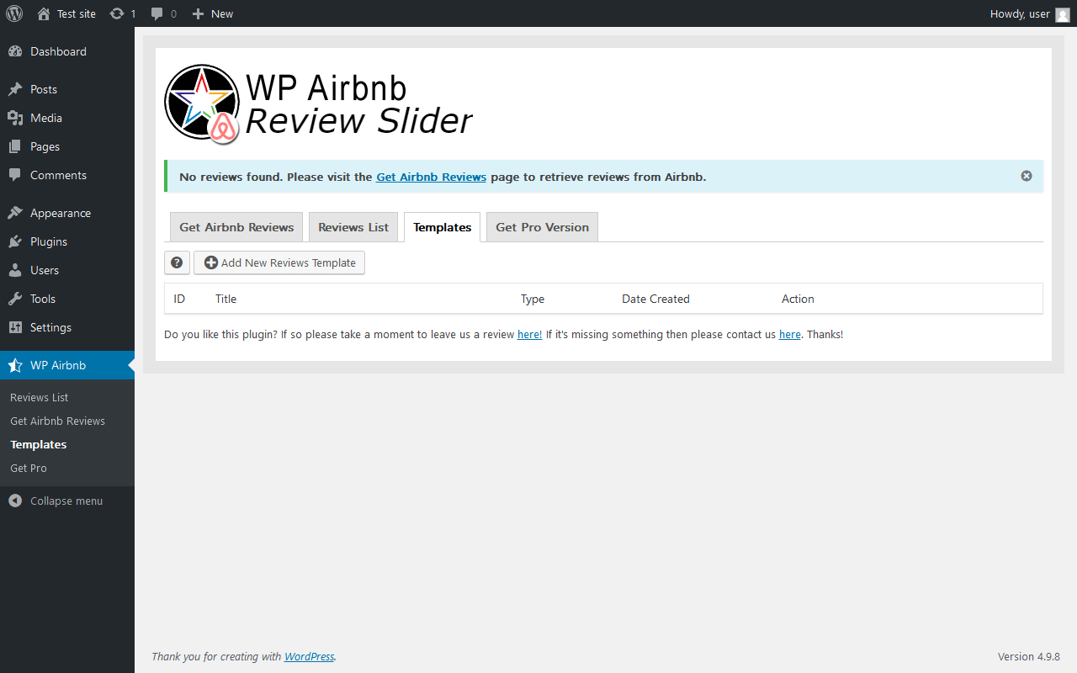The image size is (1077, 673).
Task: Click the WP Airbnb star icon
Action: click(15, 365)
